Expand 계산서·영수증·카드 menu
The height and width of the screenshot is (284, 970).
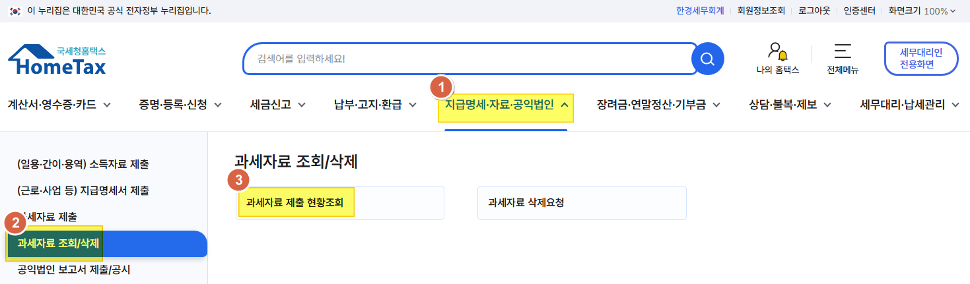pos(59,104)
